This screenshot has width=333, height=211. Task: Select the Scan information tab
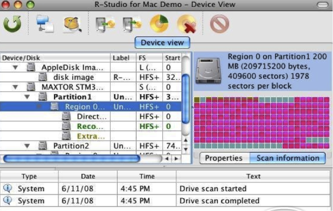click(x=287, y=158)
